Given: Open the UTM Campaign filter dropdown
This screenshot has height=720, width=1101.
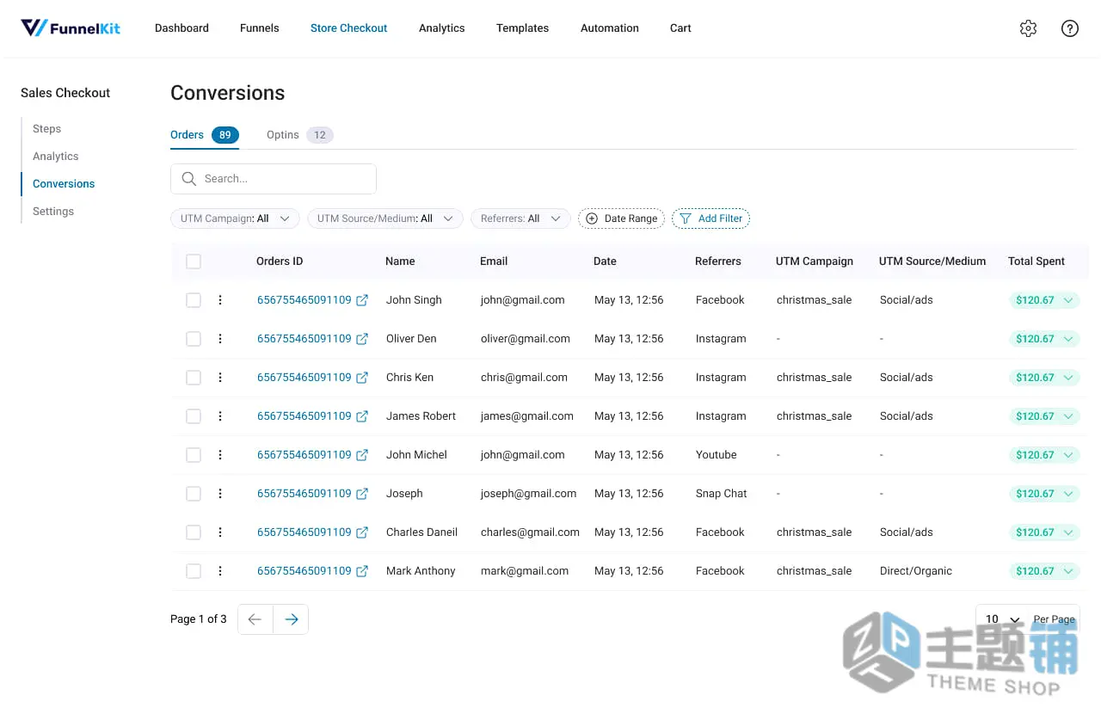Looking at the screenshot, I should click(x=235, y=218).
